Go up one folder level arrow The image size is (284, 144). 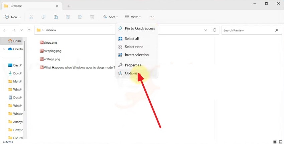29,30
